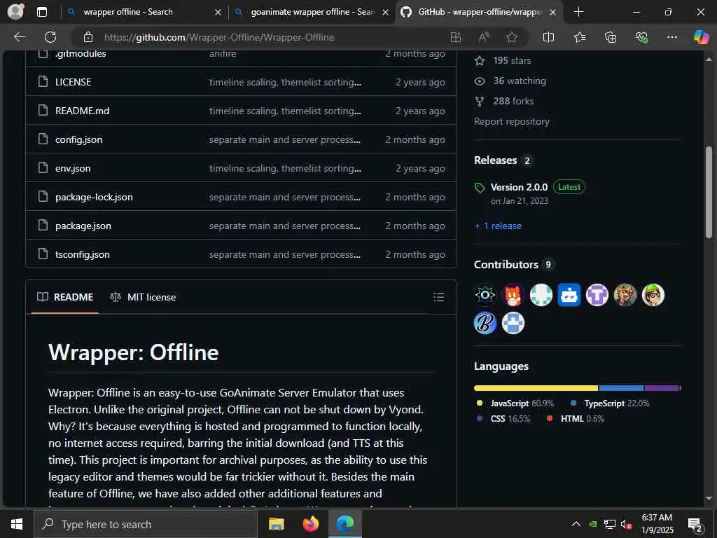Click the address bar URL field
717x538 pixels.
tap(270, 37)
